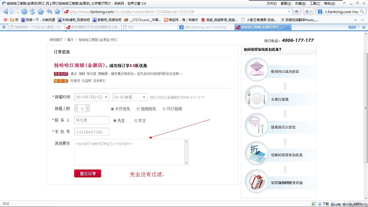Screen dimensions: 368x207
Task: Open the 英超_英超新闻 bookmark
Action: (219, 20)
